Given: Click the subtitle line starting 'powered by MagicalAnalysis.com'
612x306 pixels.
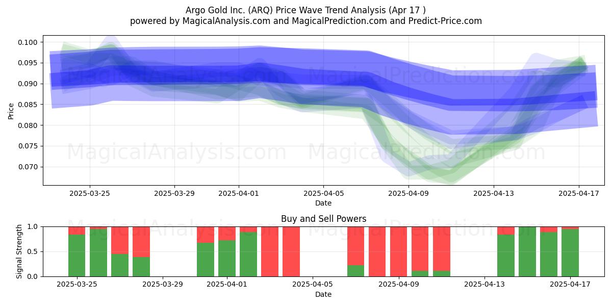Looking at the screenshot, I should (x=306, y=21).
